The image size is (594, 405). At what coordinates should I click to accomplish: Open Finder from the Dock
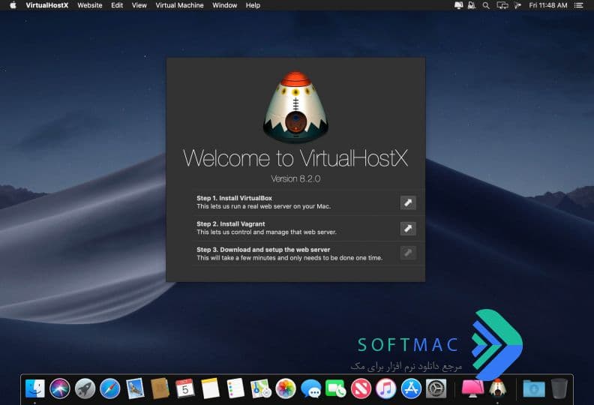(34, 388)
